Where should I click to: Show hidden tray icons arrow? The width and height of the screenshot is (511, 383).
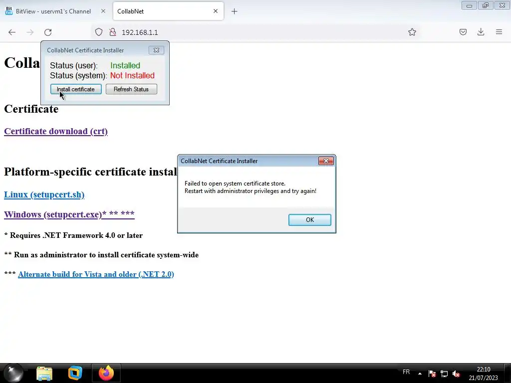420,374
